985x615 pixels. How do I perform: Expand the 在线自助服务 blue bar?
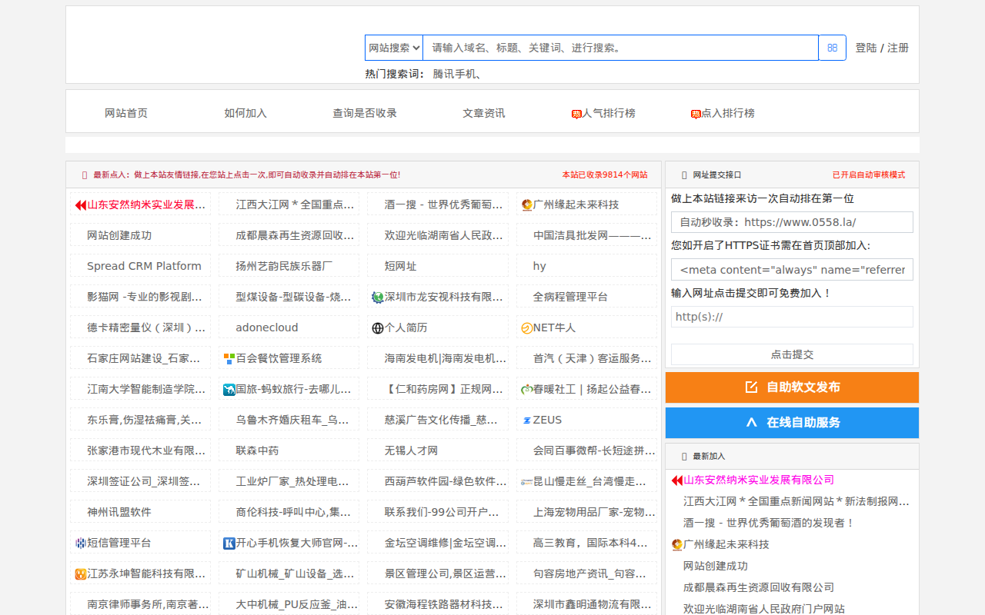(x=792, y=423)
